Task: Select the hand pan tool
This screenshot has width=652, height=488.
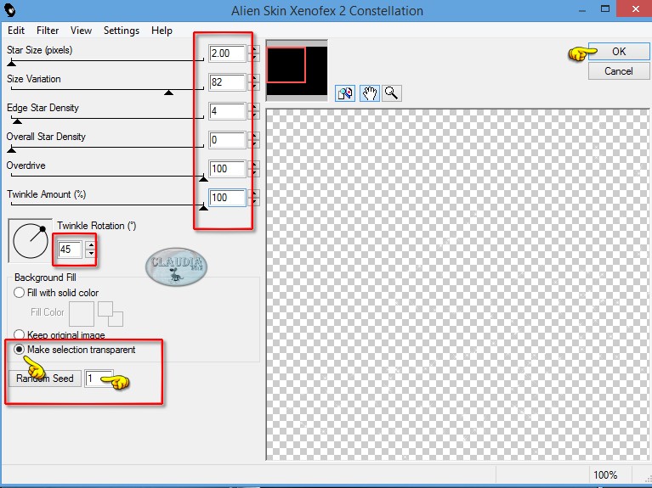Action: pyautogui.click(x=369, y=93)
